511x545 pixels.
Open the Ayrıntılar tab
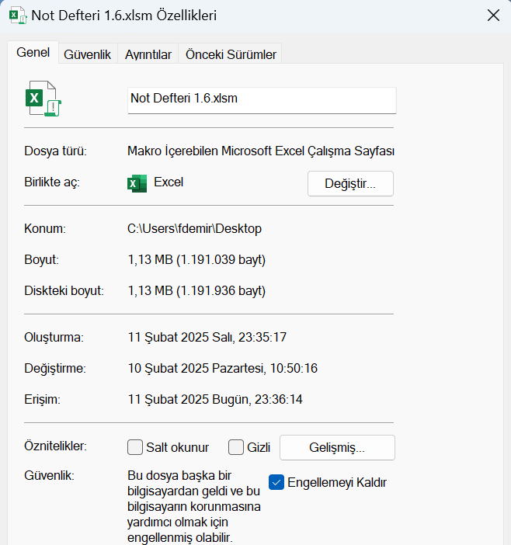[x=148, y=54]
